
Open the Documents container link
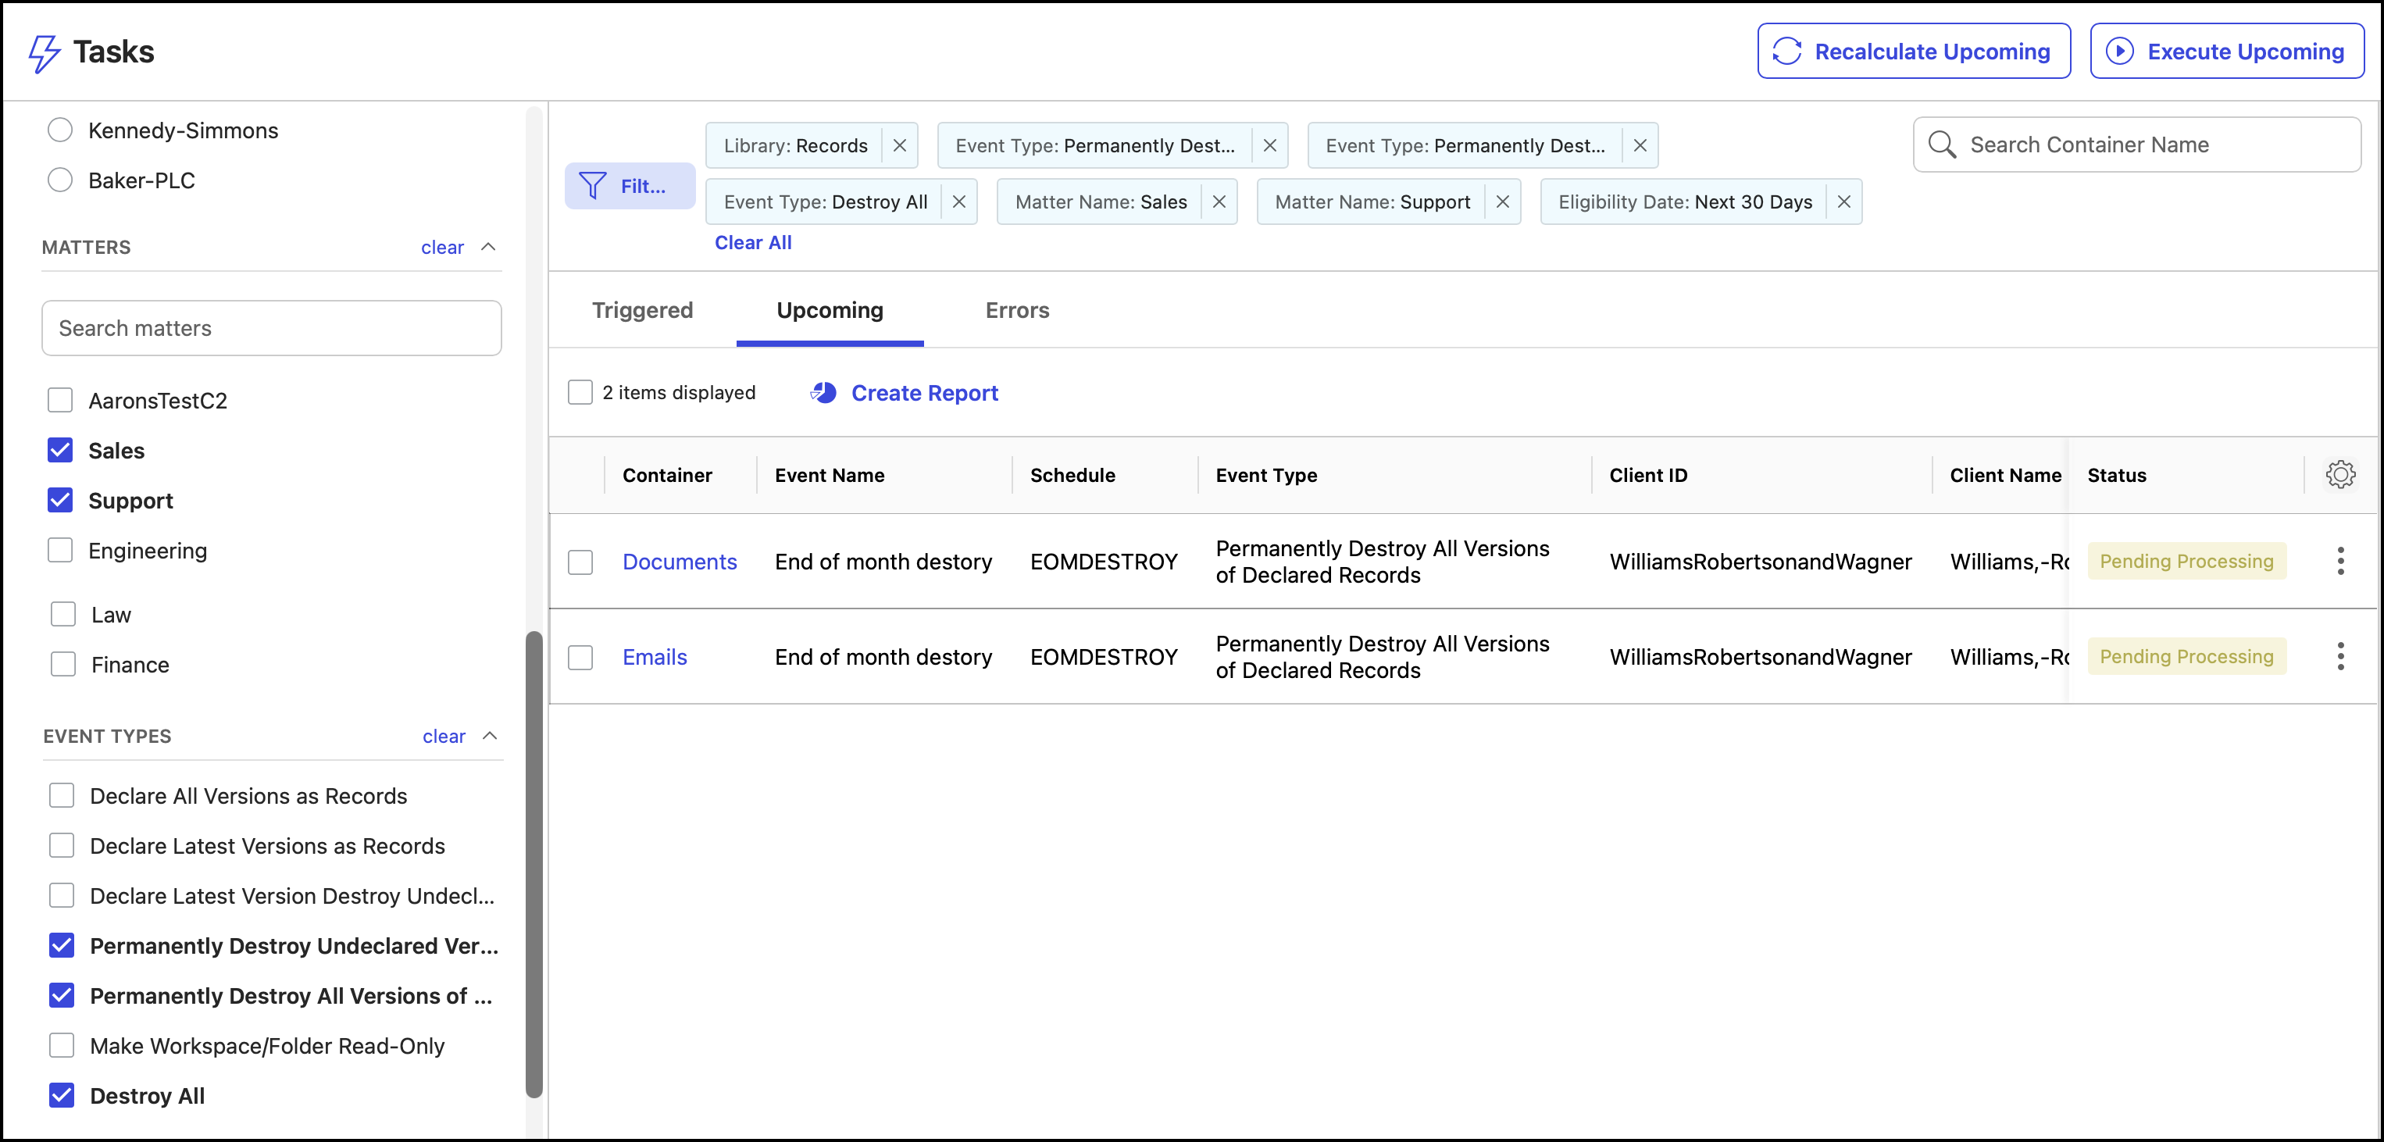click(x=680, y=562)
